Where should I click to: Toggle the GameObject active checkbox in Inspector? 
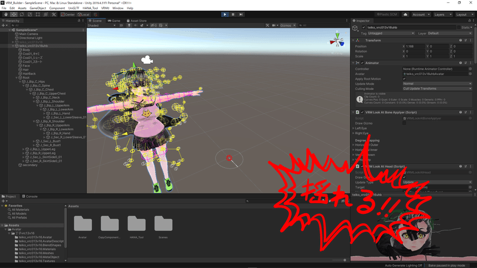(364, 27)
